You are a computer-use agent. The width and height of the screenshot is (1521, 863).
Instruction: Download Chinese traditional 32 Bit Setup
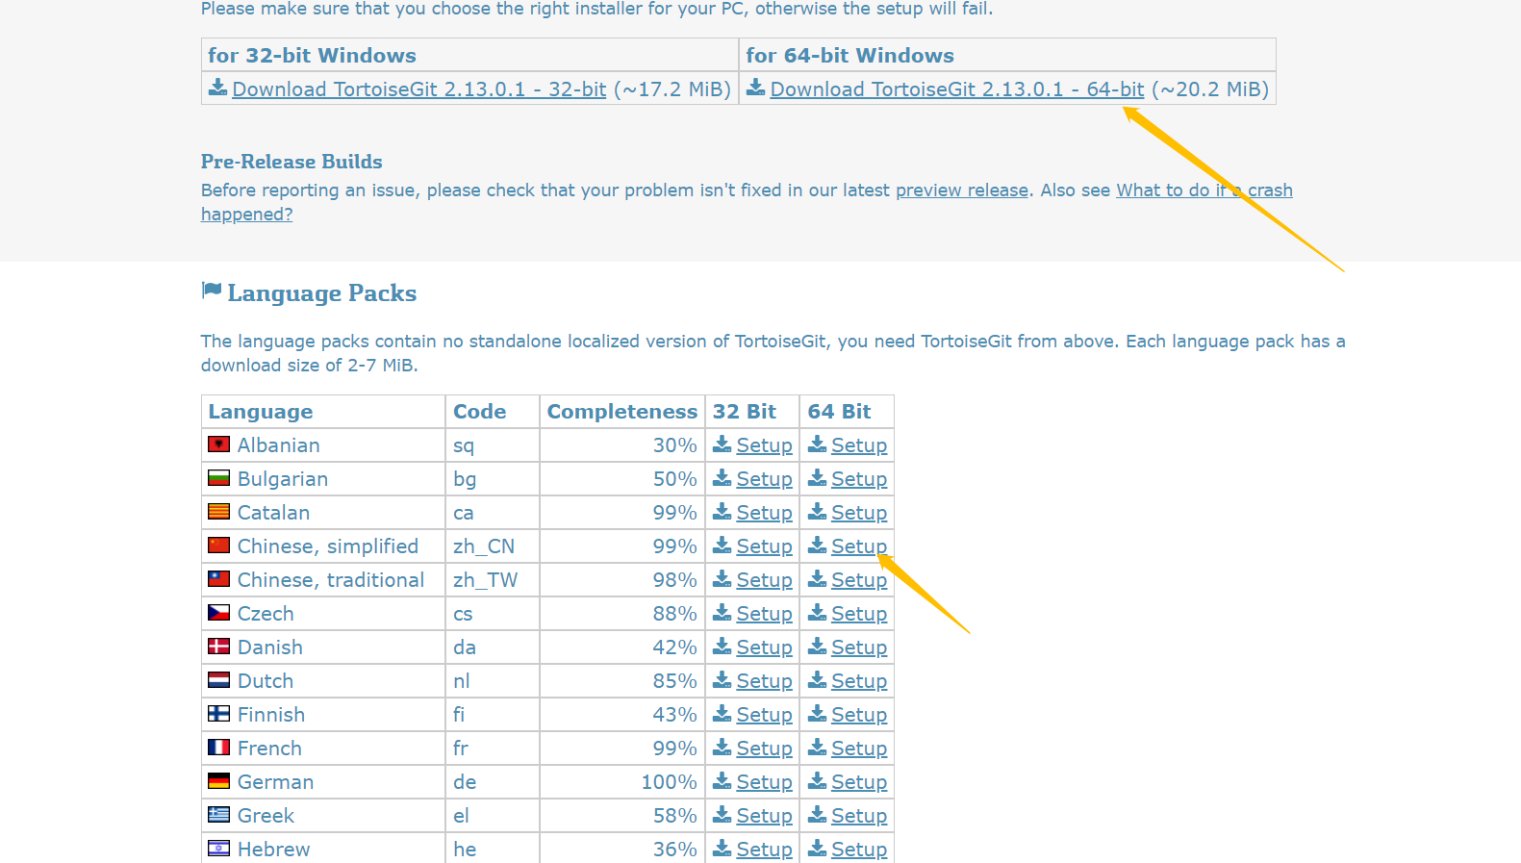(x=764, y=580)
